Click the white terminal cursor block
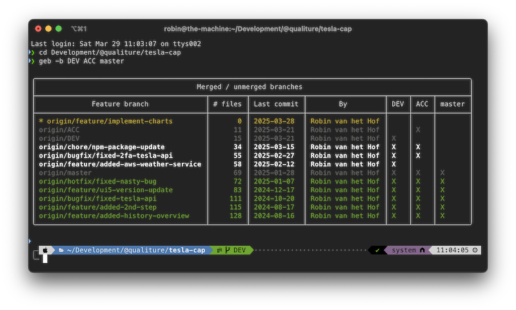516x310 pixels. pyautogui.click(x=45, y=259)
